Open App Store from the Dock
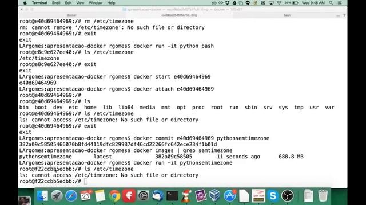 click(x=230, y=196)
